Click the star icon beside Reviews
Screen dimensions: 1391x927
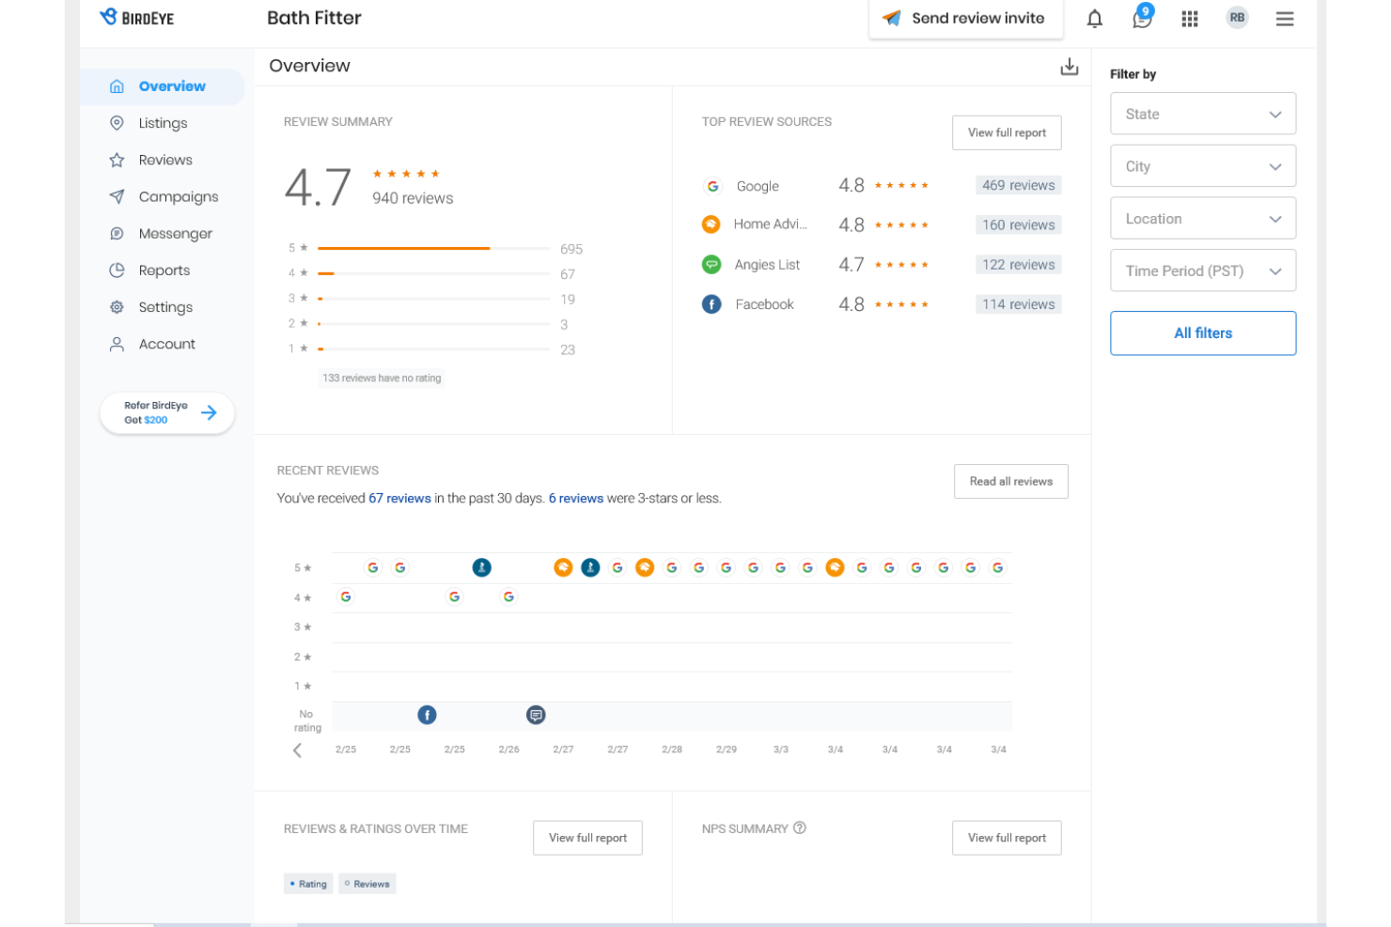click(117, 160)
